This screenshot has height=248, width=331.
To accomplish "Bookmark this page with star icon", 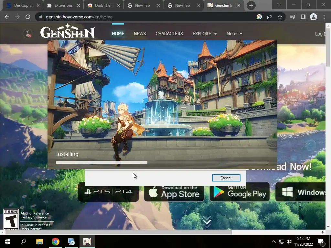I will [x=280, y=17].
